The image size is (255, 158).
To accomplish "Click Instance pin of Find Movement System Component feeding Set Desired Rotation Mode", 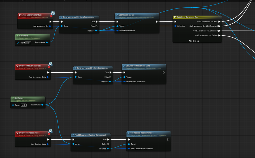I will point(108,149).
